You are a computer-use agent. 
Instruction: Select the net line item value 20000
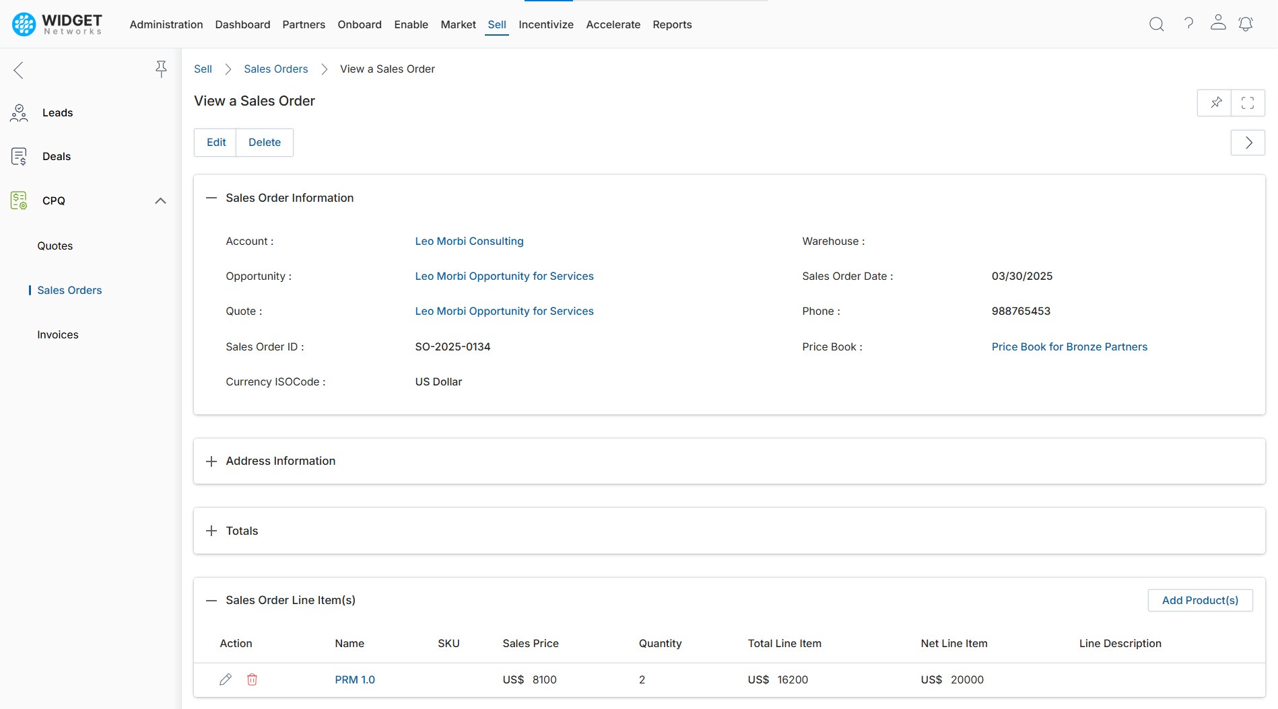pyautogui.click(x=967, y=679)
